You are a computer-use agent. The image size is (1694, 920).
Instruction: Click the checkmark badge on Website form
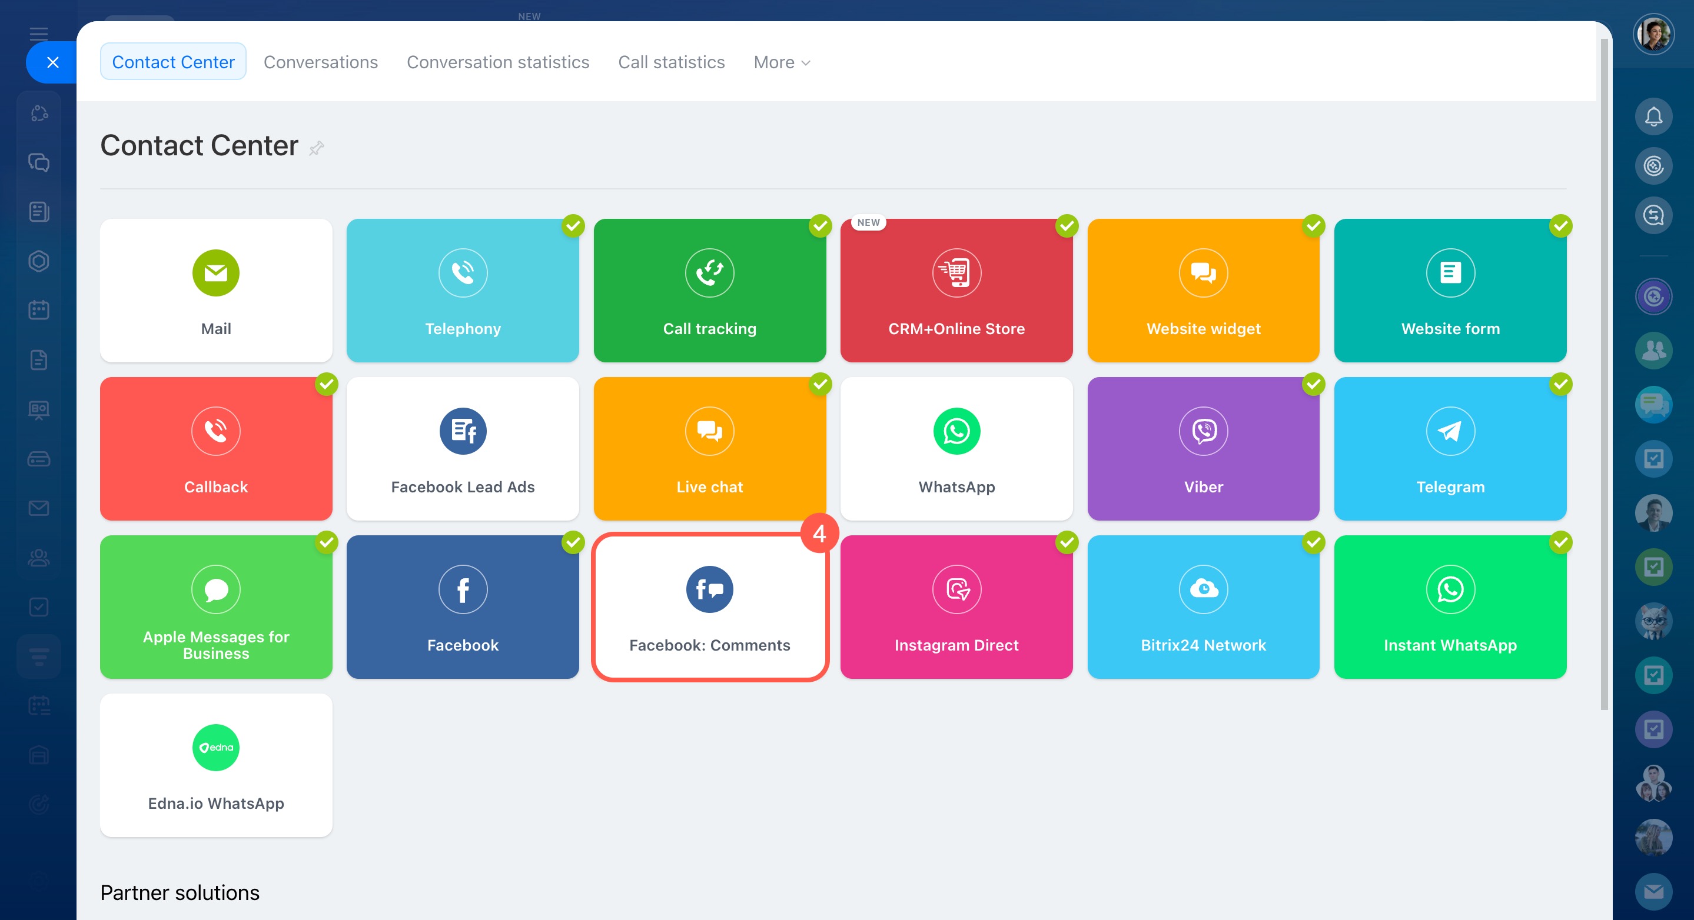pyautogui.click(x=1560, y=226)
